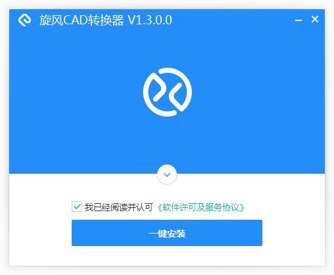Click the small 旋风CAD logo in title bar
Screen dimensions: 334x275
click(24, 20)
